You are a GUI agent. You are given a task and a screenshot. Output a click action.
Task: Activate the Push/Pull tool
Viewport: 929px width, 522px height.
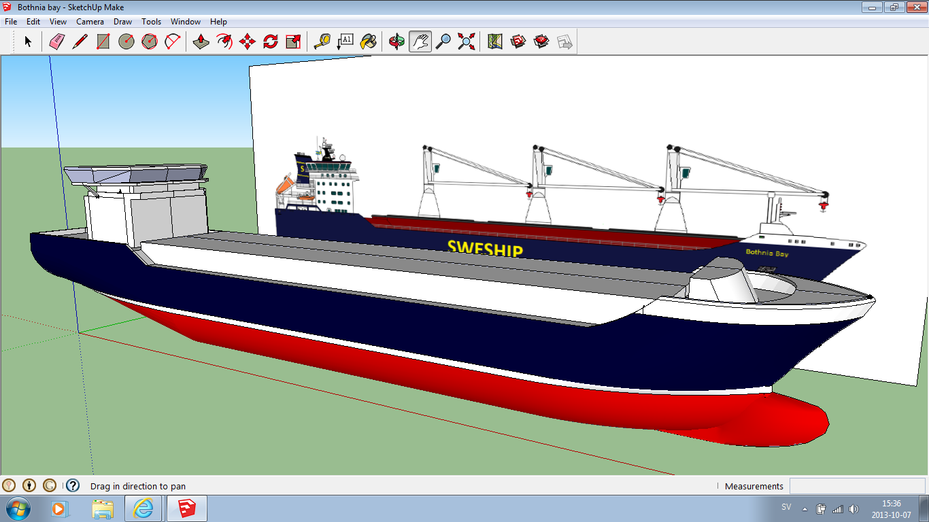(x=201, y=41)
